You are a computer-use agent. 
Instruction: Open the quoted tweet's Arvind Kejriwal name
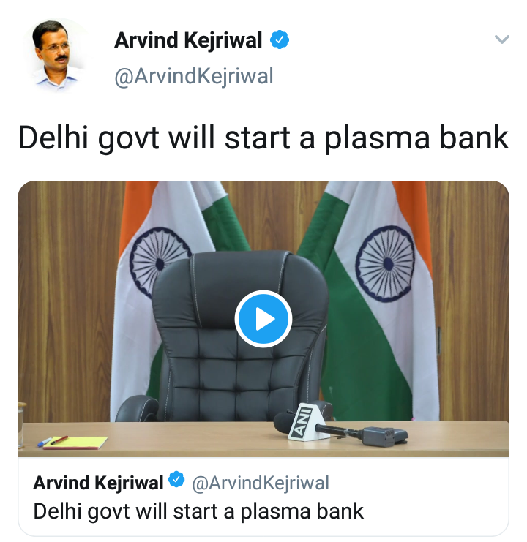coord(98,483)
